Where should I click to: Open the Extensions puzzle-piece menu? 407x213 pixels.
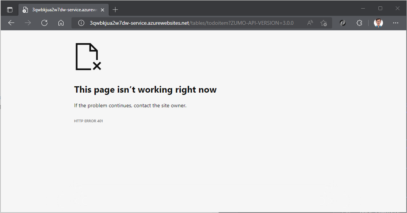click(359, 23)
